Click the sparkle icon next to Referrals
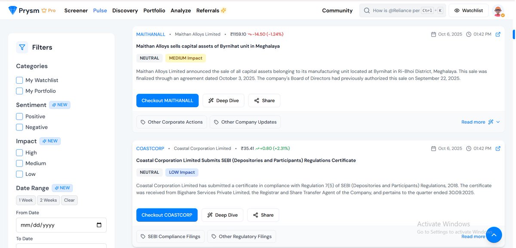 click(223, 10)
